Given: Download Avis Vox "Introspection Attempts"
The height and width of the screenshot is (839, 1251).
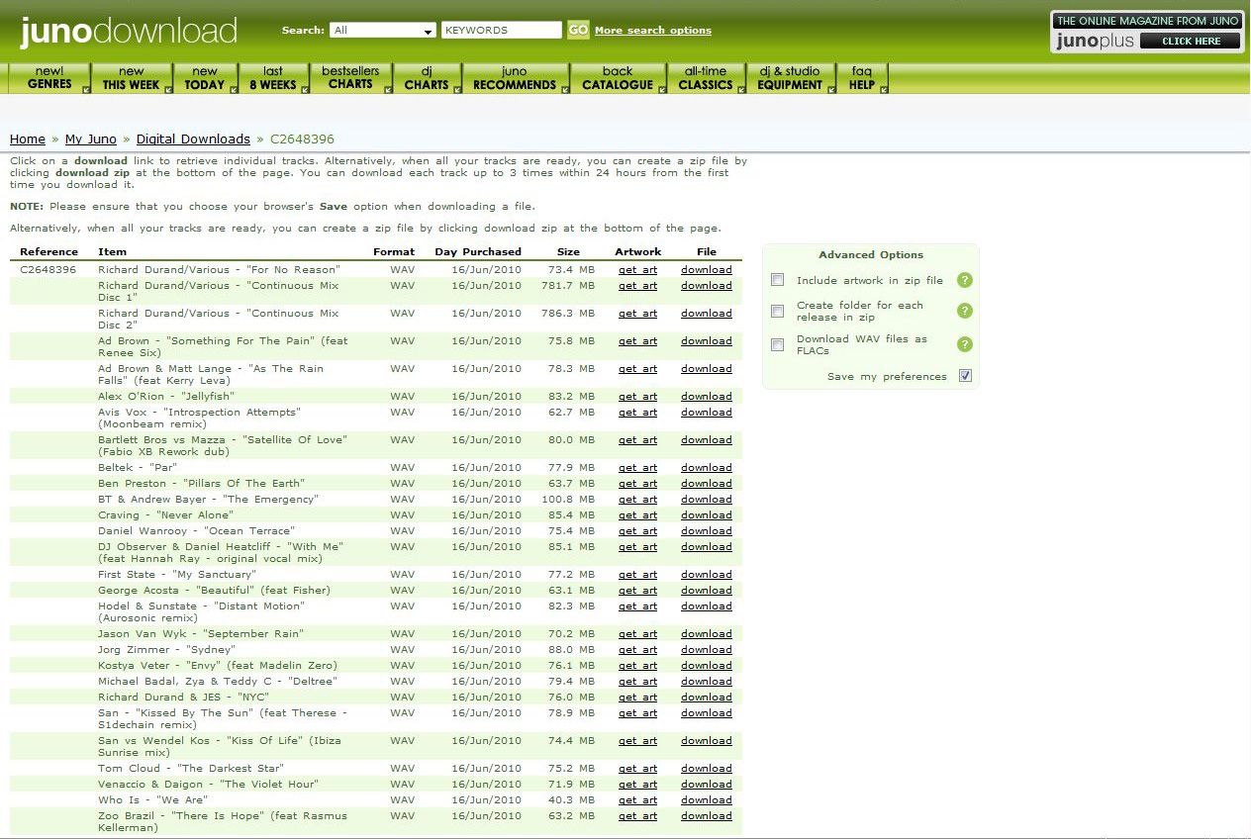Looking at the screenshot, I should [707, 413].
